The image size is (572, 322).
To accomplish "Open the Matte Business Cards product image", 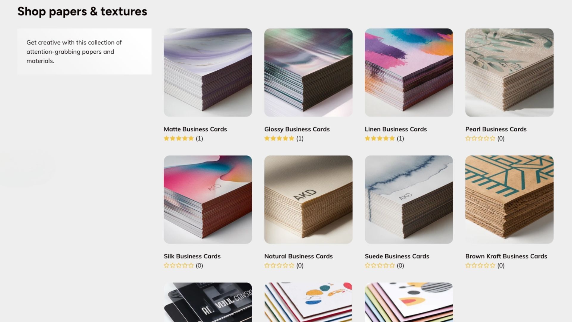I will coord(208,72).
